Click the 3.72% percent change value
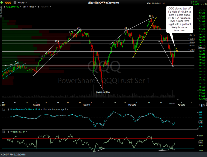The width and height of the screenshot is (207, 157). (x=196, y=4)
